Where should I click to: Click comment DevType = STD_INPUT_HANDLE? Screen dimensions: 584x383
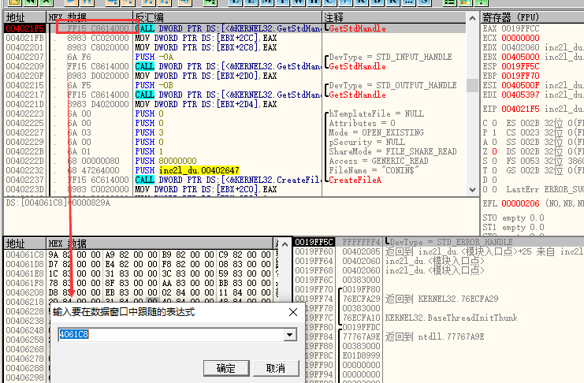pos(390,57)
